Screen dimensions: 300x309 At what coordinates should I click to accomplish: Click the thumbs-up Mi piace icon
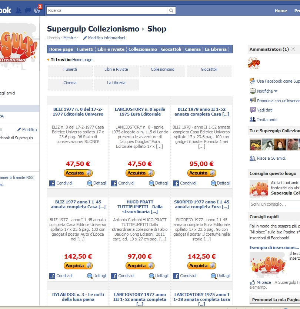252,282
